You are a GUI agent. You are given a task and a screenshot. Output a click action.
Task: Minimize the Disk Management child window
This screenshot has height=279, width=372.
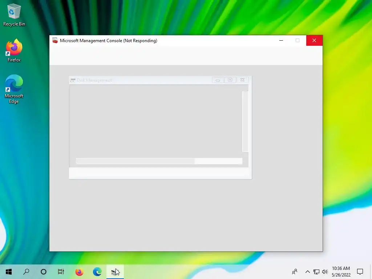point(218,80)
